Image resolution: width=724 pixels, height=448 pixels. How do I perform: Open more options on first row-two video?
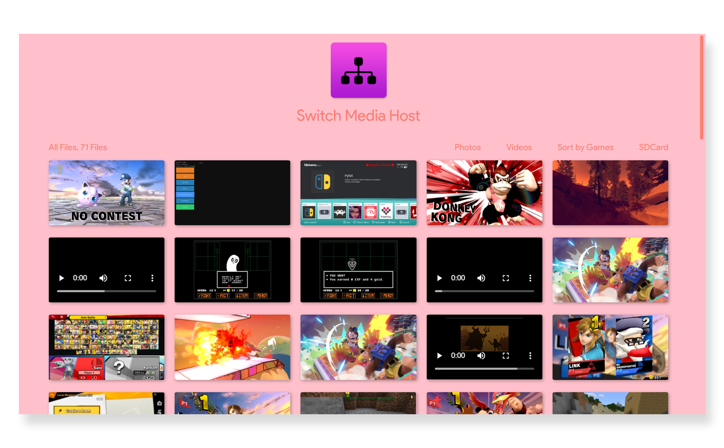click(152, 278)
